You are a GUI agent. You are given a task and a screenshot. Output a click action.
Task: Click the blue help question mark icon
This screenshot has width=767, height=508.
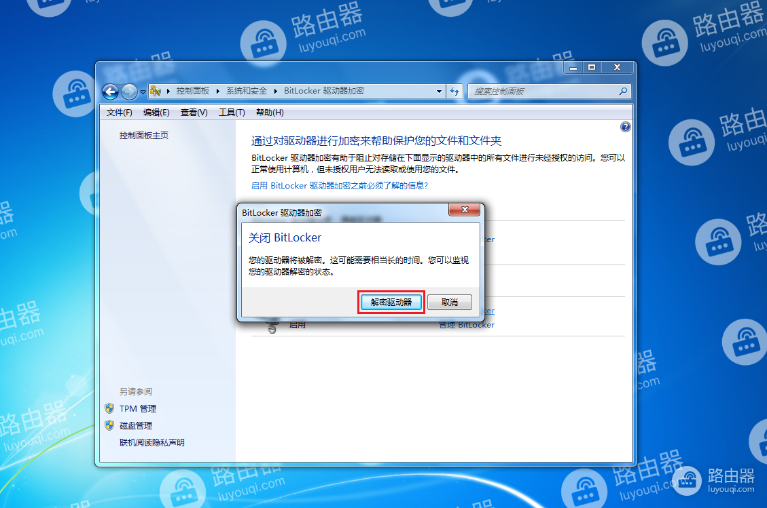click(x=625, y=127)
